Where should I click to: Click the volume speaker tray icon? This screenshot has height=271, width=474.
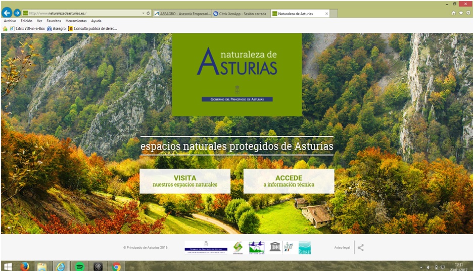[x=429, y=267]
